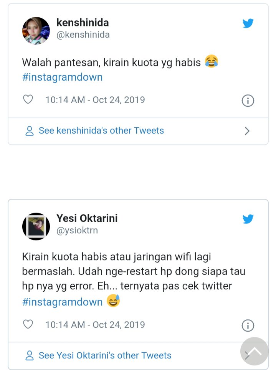Click Yesi Oktarini display name
Screen dimensions: 276x370
(x=87, y=218)
